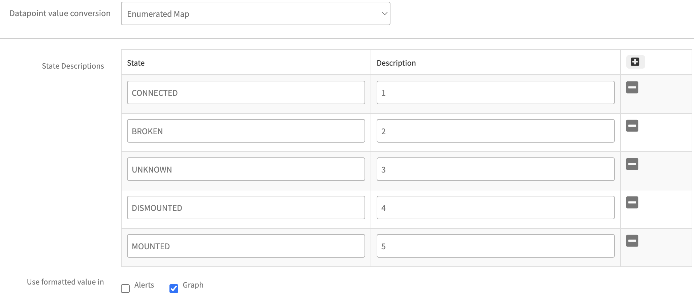Image resolution: width=694 pixels, height=298 pixels.
Task: Focus the MOUNTED state text box
Action: click(246, 246)
